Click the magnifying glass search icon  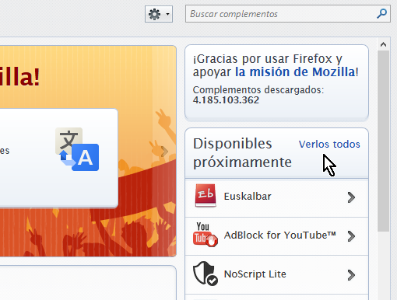point(381,14)
